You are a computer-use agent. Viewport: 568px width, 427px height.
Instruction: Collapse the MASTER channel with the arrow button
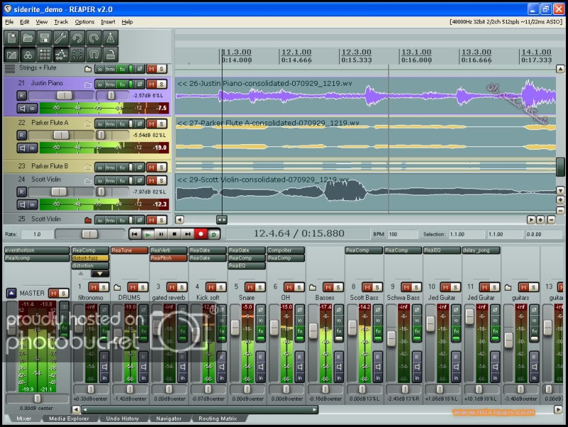click(11, 293)
